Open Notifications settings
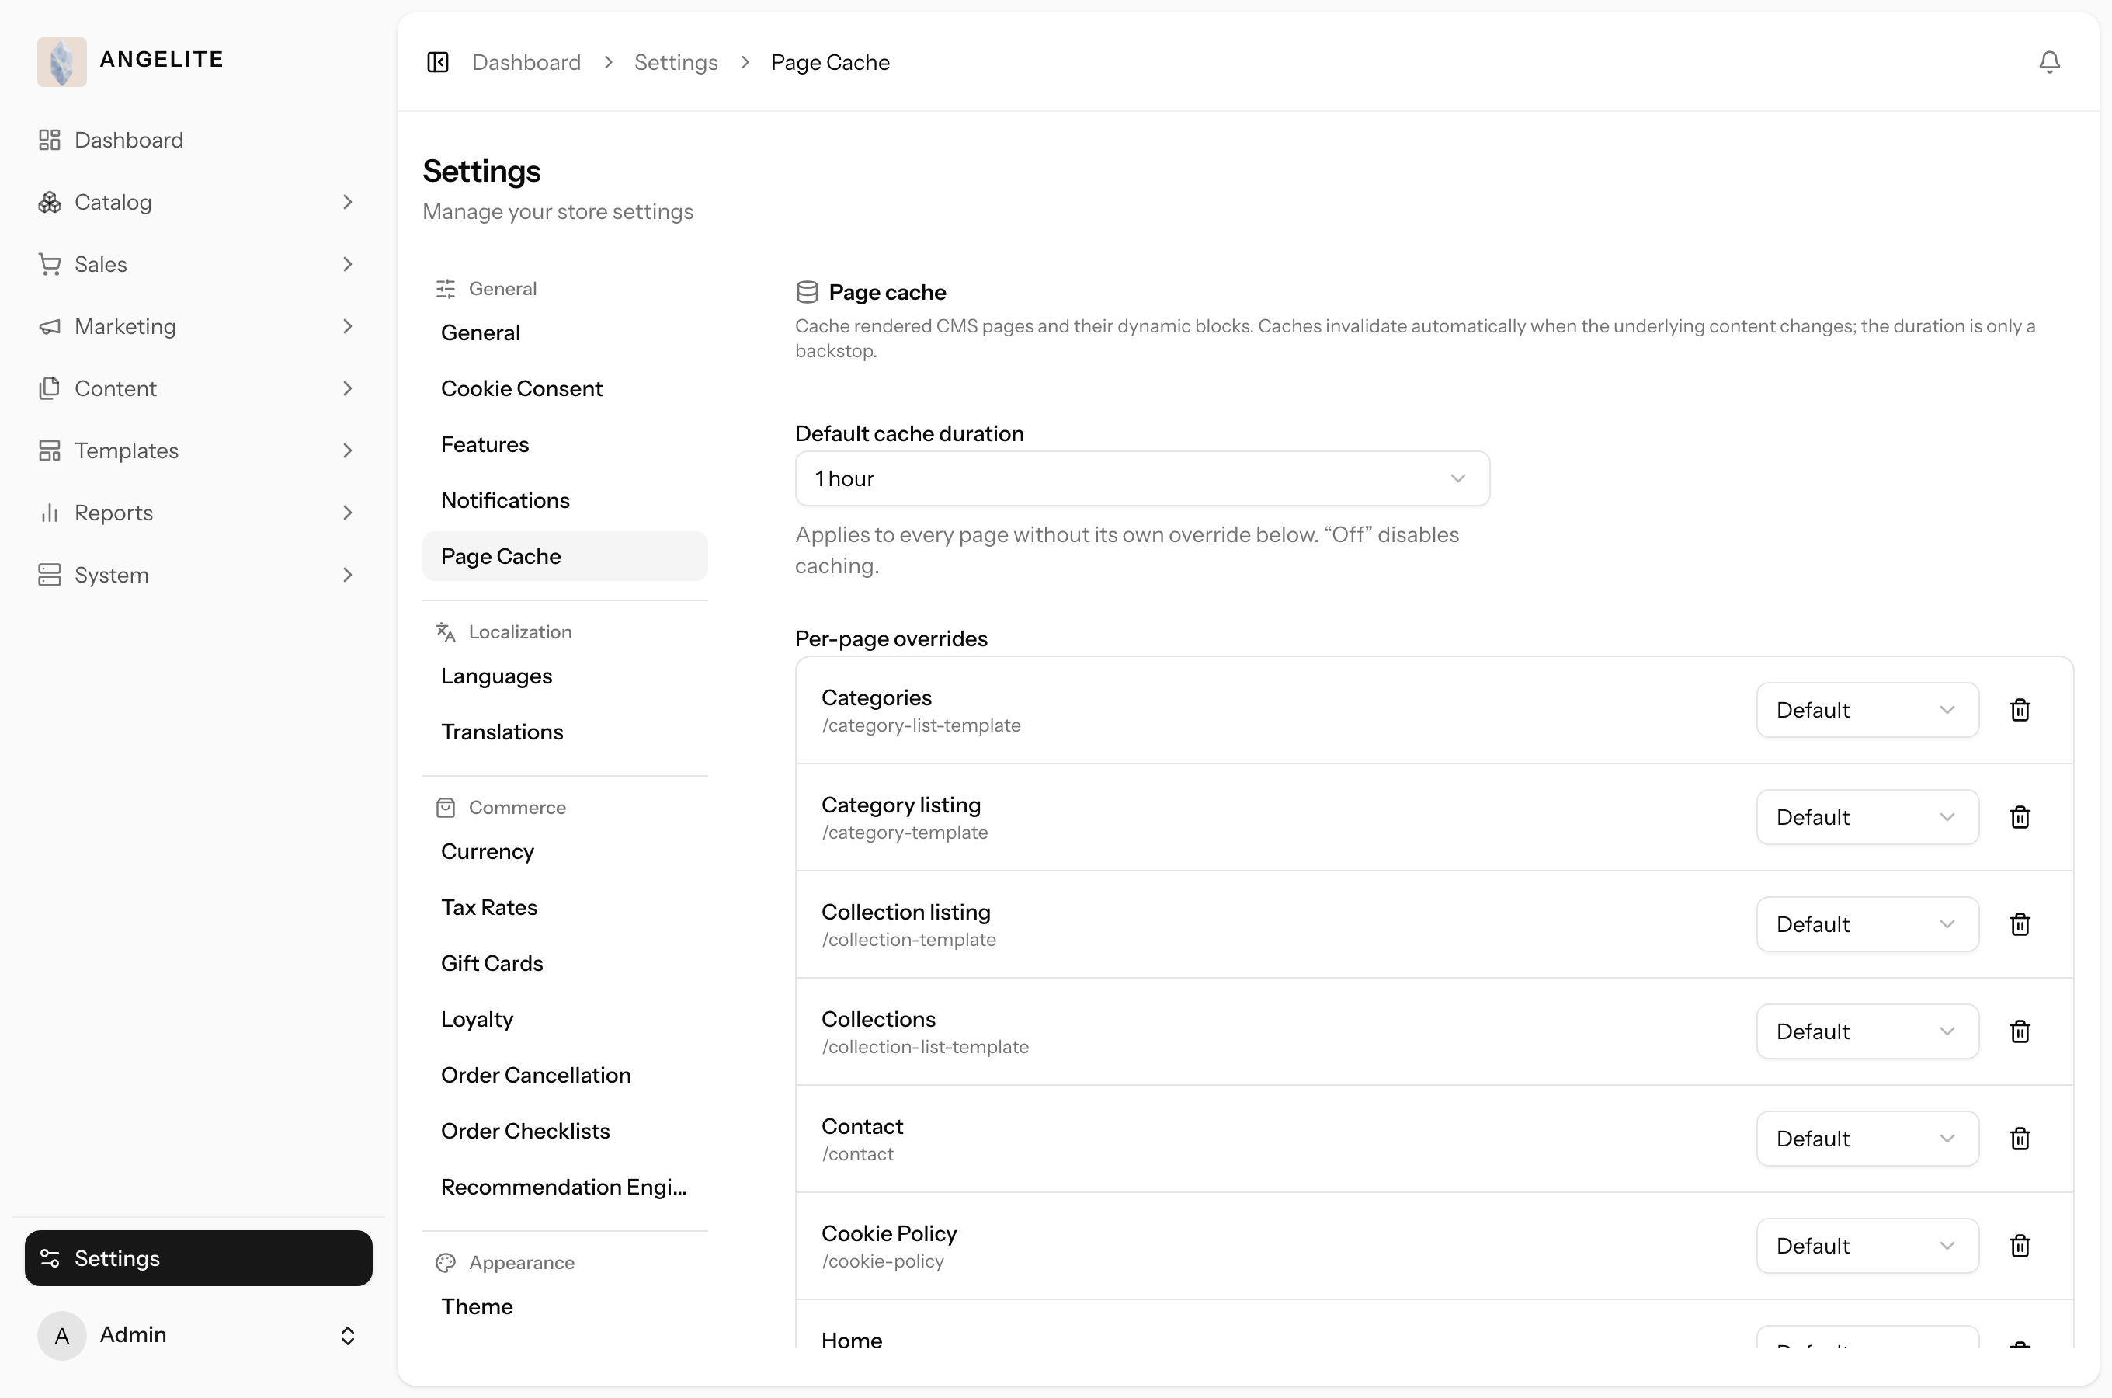This screenshot has width=2112, height=1398. [564, 500]
